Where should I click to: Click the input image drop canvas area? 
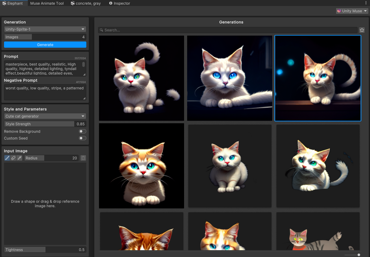[x=45, y=204]
